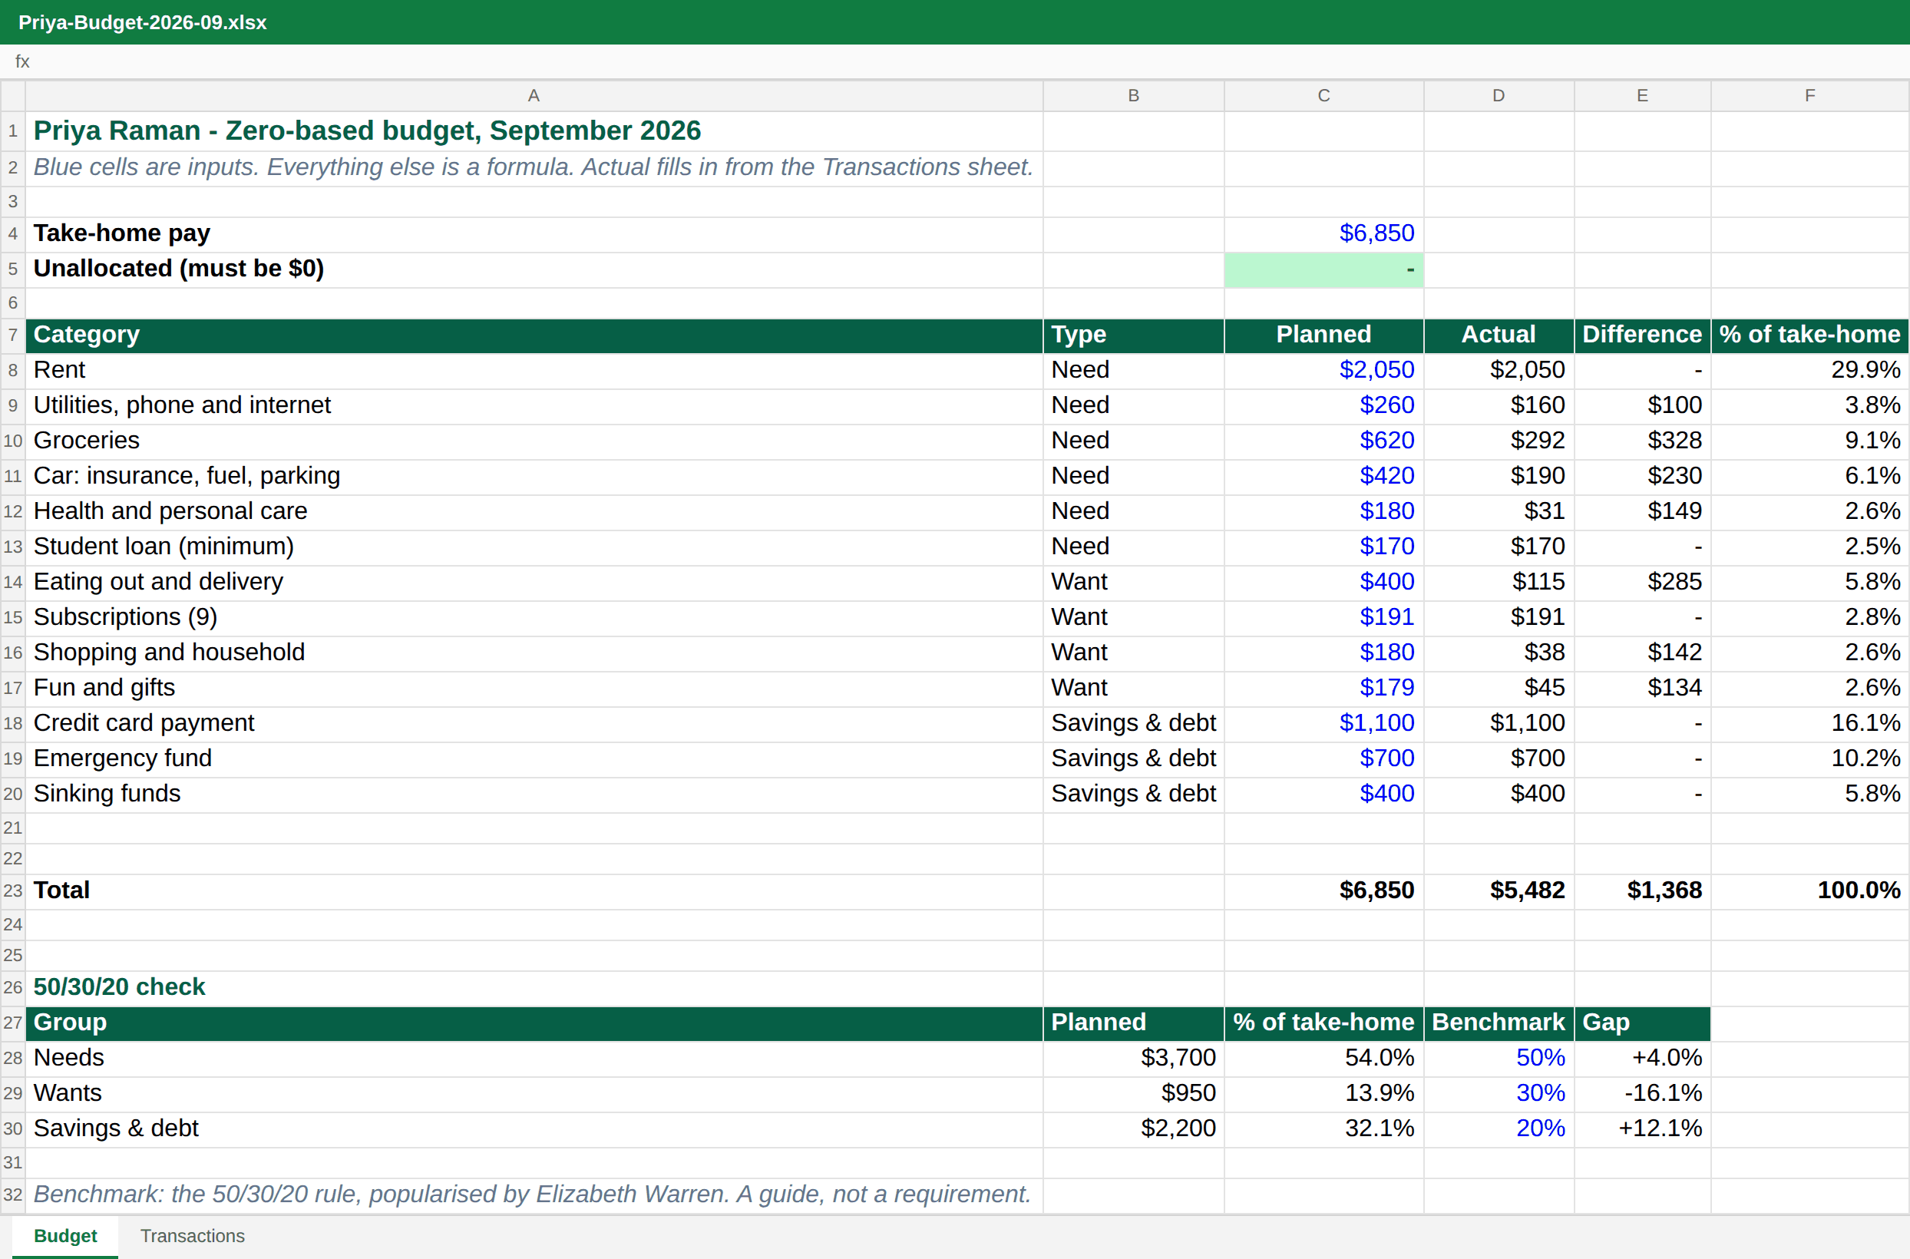Select the Wants 30% benchmark cell
This screenshot has height=1259, width=1910.
[1499, 1094]
